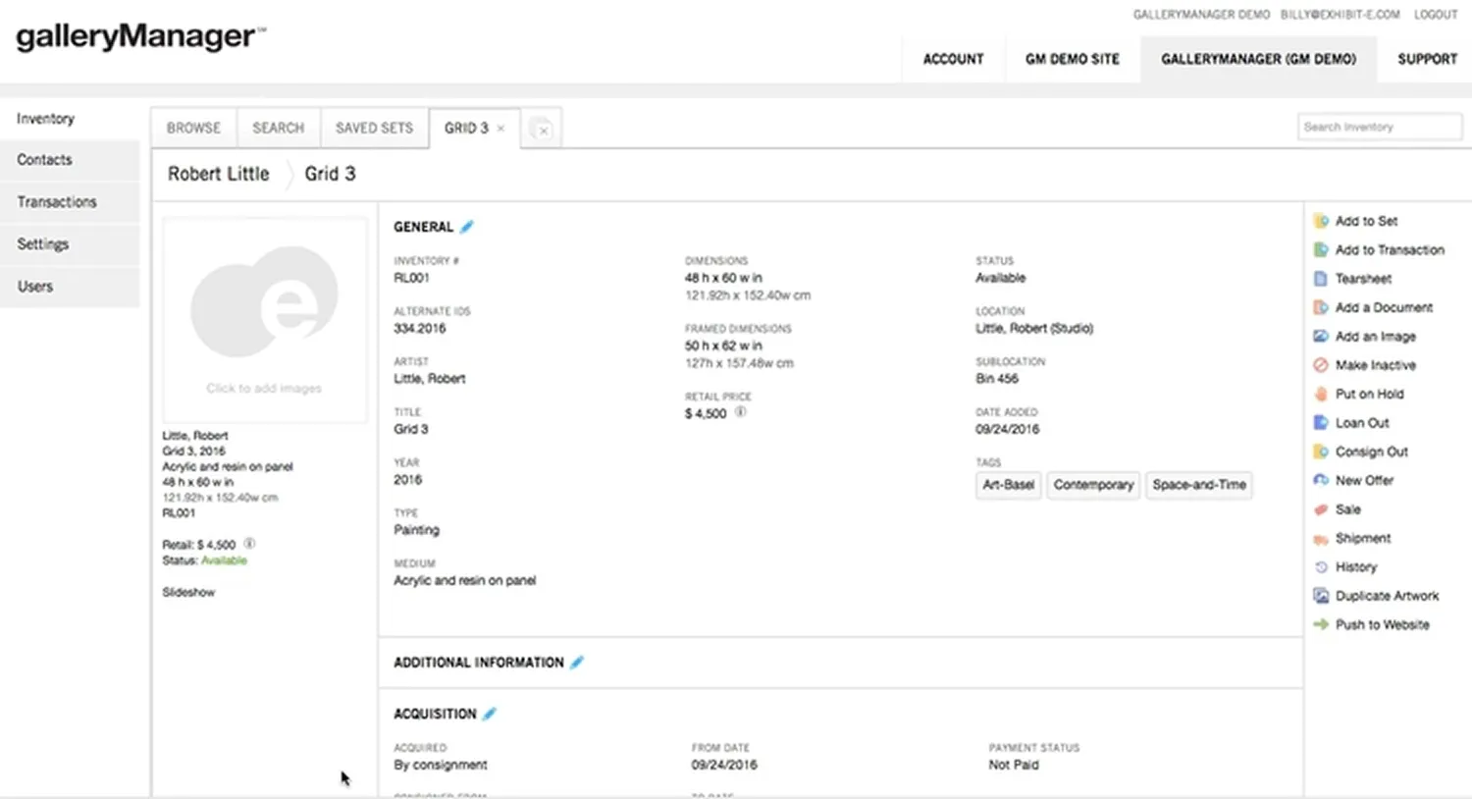Open the Search tab
The image size is (1472, 799).
279,128
